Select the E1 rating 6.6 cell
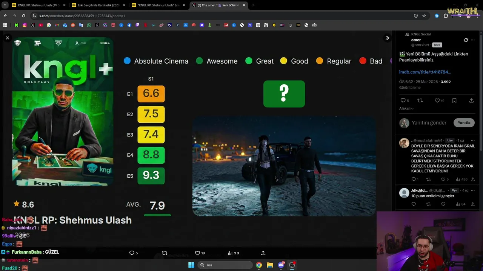483x271 pixels. click(151, 94)
